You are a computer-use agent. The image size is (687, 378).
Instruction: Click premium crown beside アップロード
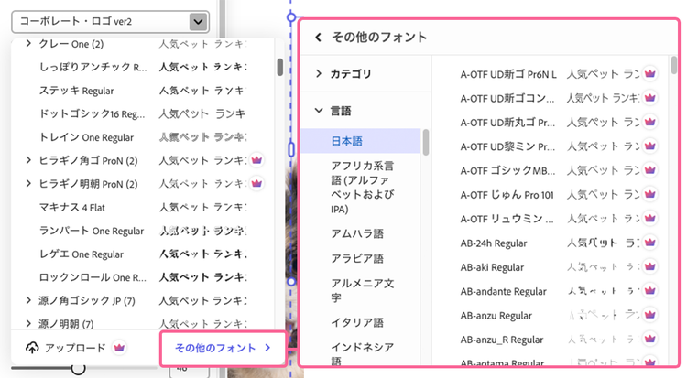tap(119, 348)
